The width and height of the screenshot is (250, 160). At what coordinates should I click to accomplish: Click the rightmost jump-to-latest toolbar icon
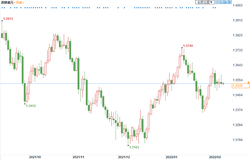tap(230, 2)
